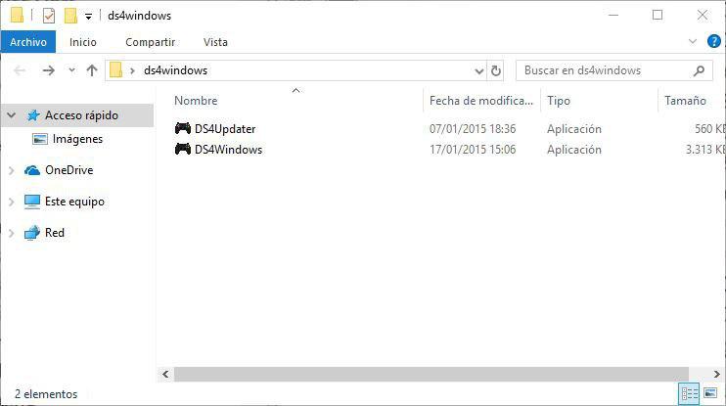
Task: Click the up-directory arrow
Action: [92, 70]
